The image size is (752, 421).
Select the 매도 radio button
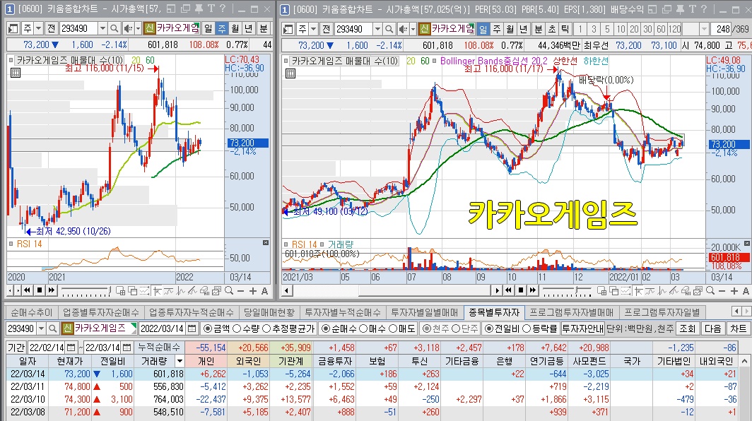coord(392,328)
